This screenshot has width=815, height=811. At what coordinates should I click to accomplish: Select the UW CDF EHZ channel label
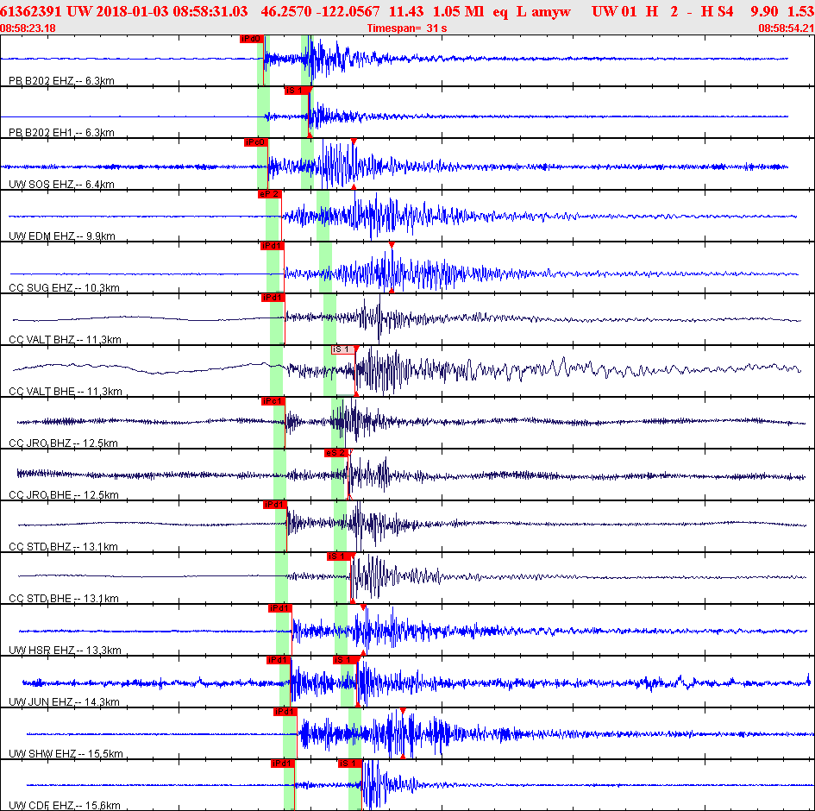(x=65, y=805)
